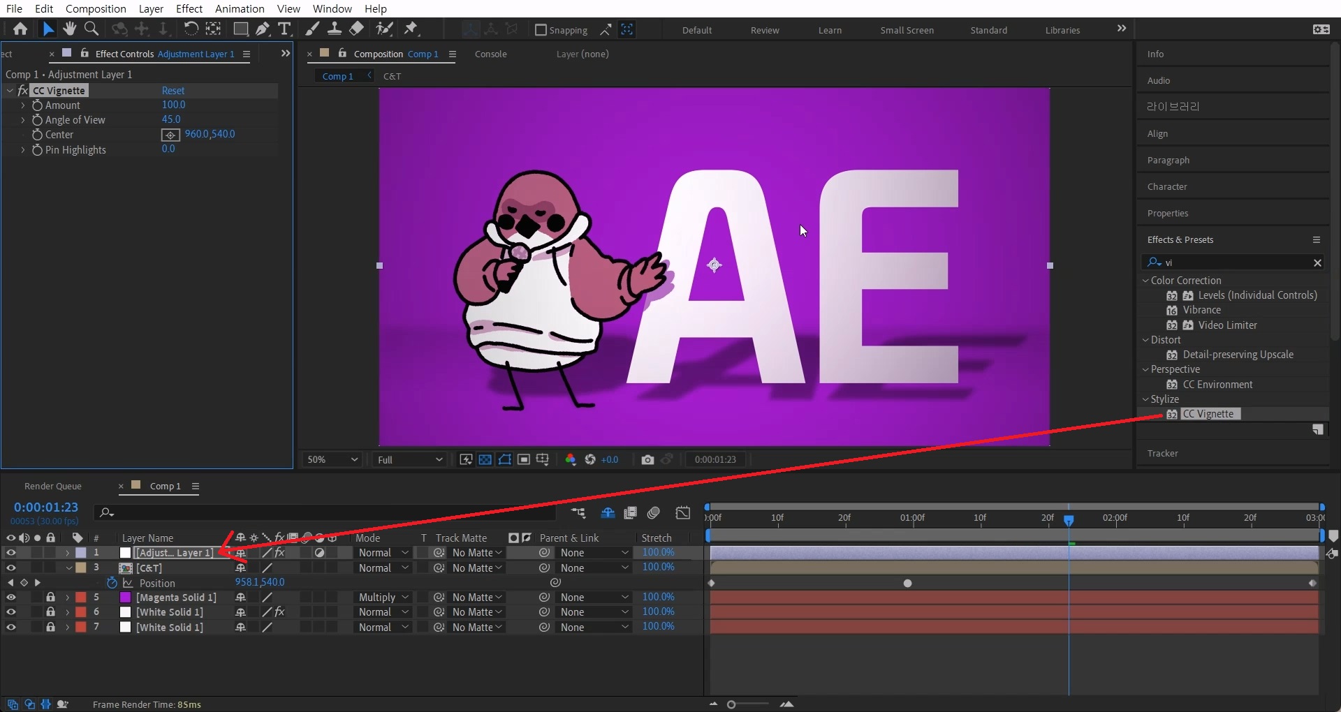Click the Position stopwatch on C&T layer
The image size is (1341, 712).
tap(112, 583)
